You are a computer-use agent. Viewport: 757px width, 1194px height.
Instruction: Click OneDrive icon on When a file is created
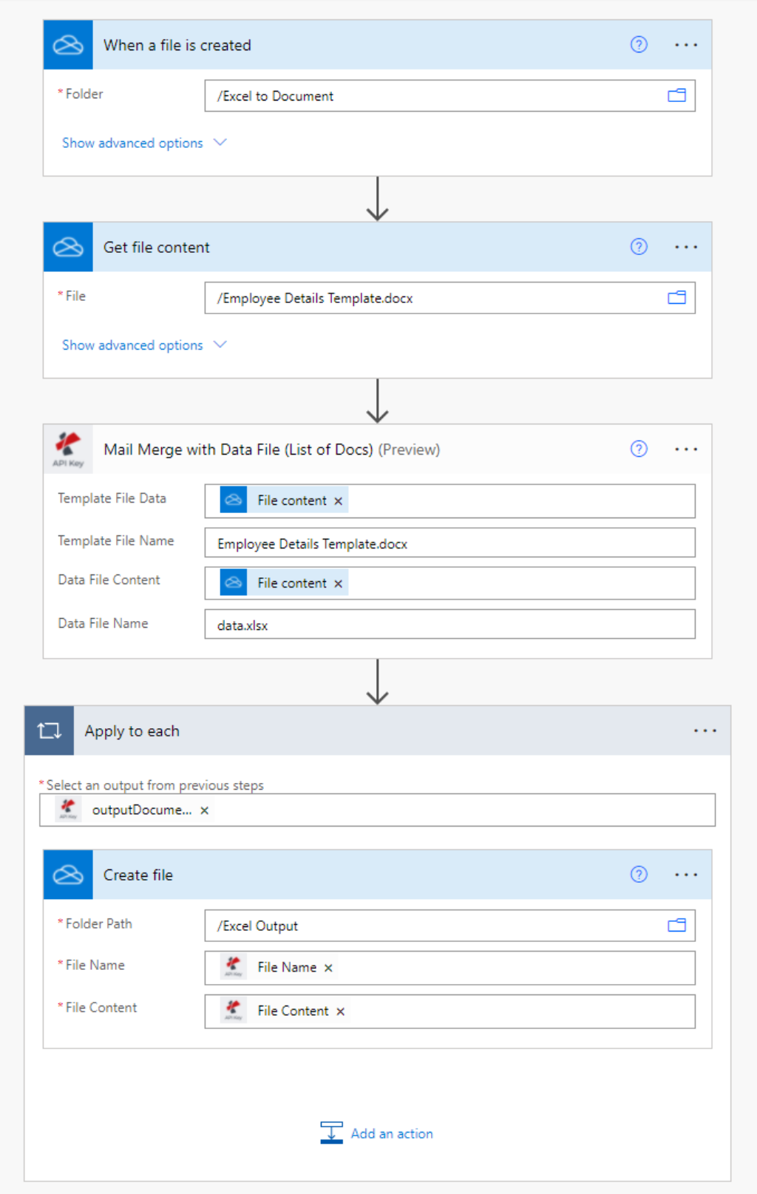(x=68, y=45)
